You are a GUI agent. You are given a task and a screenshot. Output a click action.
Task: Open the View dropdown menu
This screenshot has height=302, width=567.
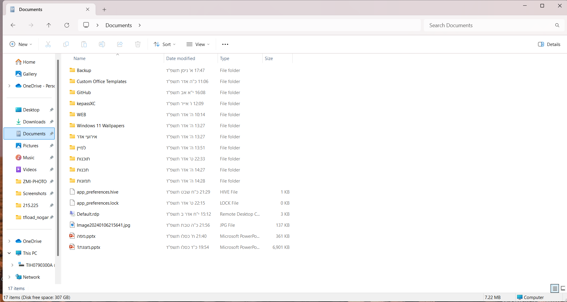(198, 44)
